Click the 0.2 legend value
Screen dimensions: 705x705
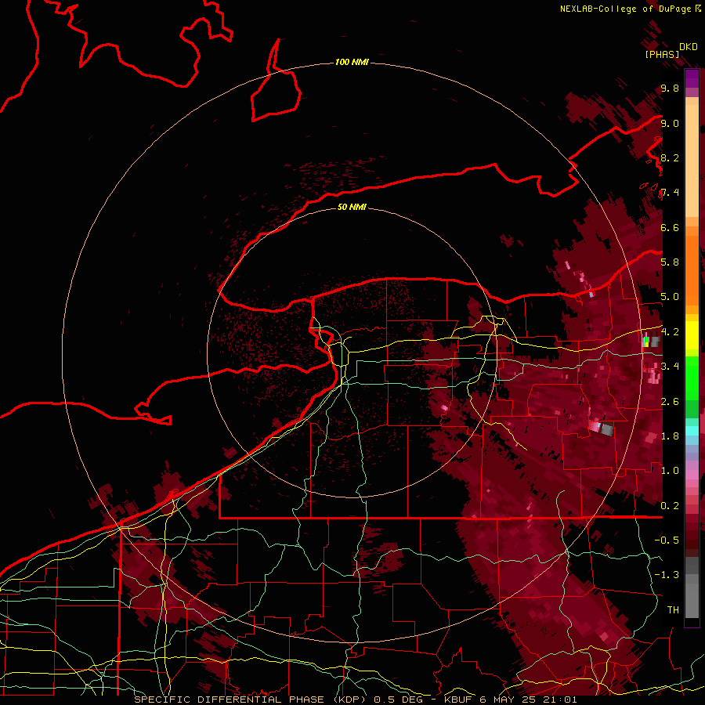670,505
